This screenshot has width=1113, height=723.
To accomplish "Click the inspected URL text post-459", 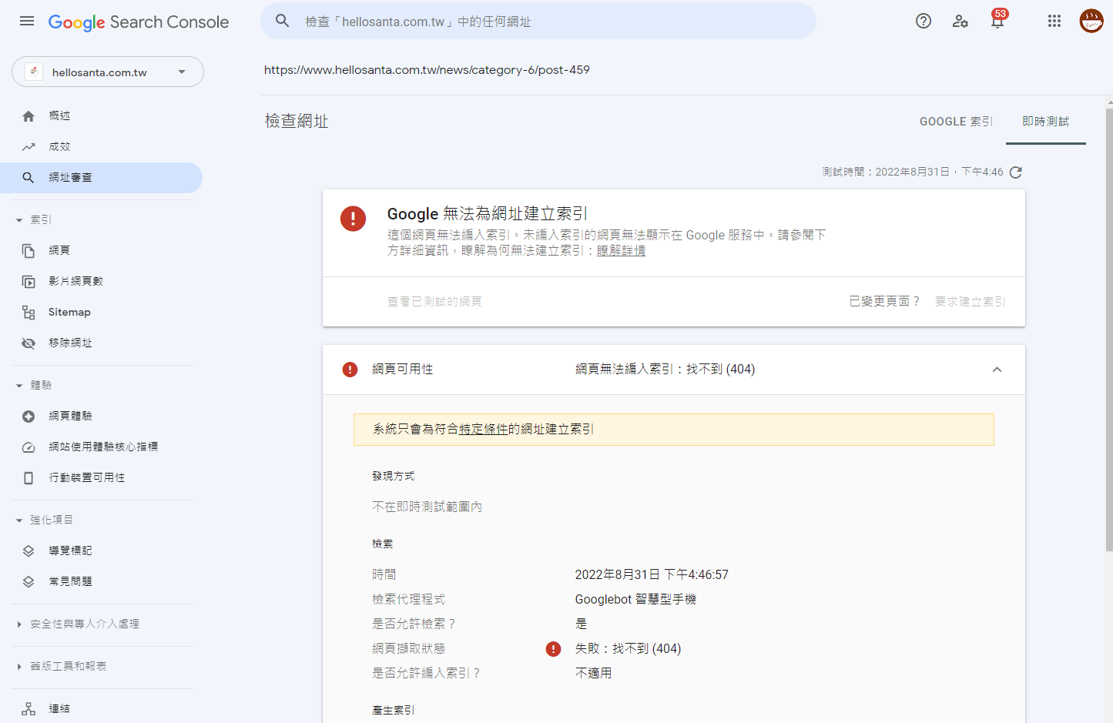I will click(427, 70).
